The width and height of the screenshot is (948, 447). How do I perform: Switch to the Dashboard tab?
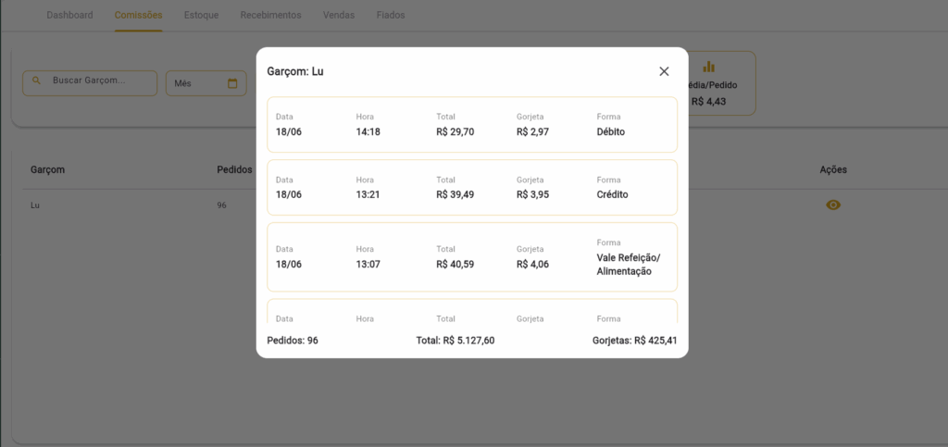(69, 15)
